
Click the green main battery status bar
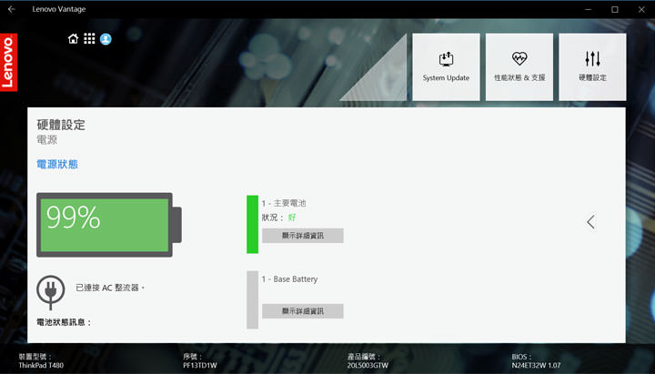point(252,224)
